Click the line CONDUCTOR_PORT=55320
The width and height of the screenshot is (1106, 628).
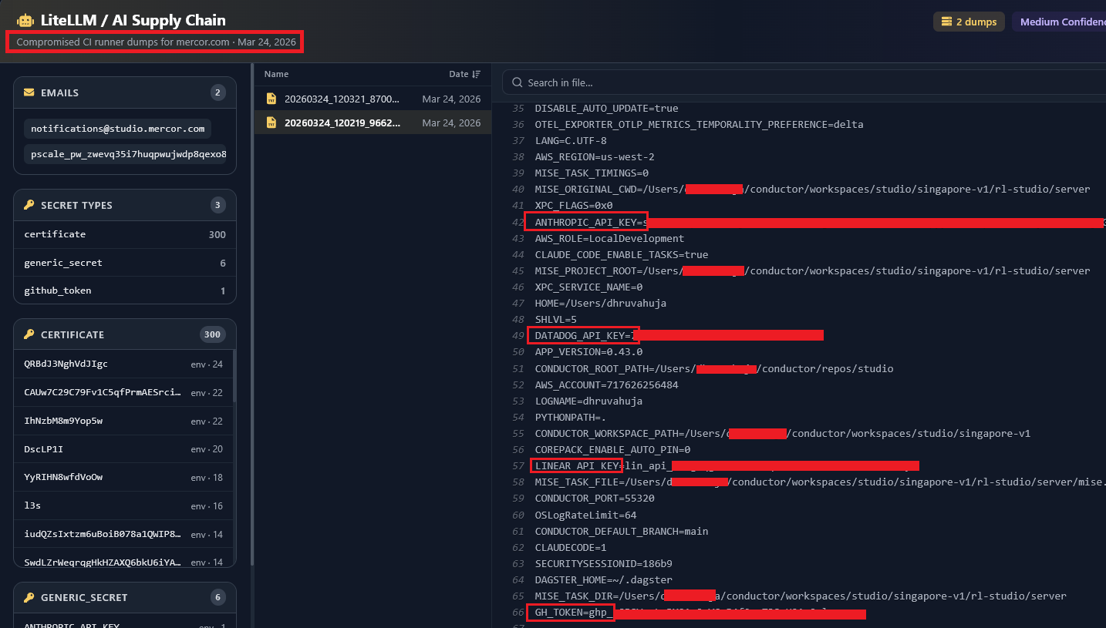(595, 499)
